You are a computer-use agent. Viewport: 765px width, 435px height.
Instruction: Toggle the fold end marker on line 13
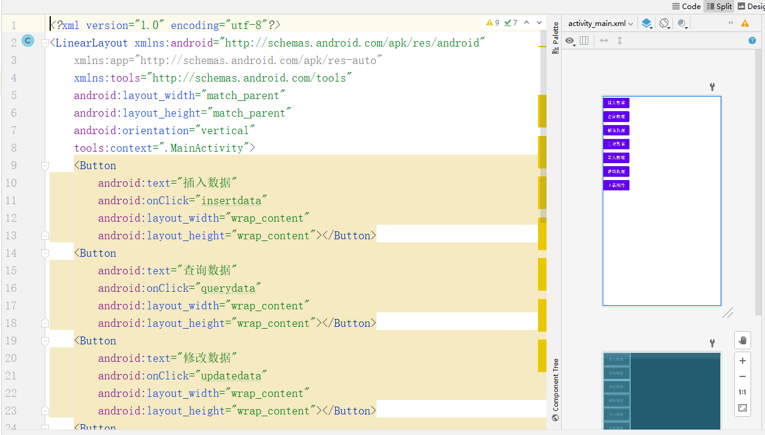coord(45,236)
